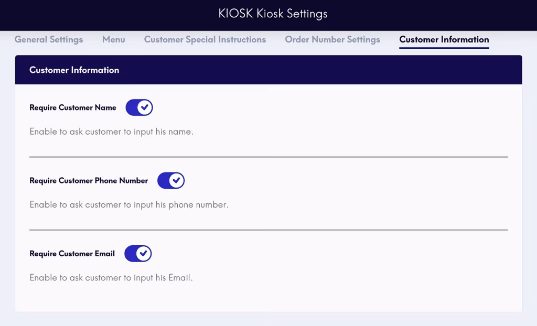Click the Require Customer Email label
Image resolution: width=537 pixels, height=326 pixels.
pyautogui.click(x=72, y=254)
